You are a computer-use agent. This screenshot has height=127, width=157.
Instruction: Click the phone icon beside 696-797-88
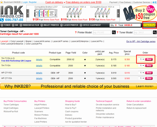(x=2, y=20)
